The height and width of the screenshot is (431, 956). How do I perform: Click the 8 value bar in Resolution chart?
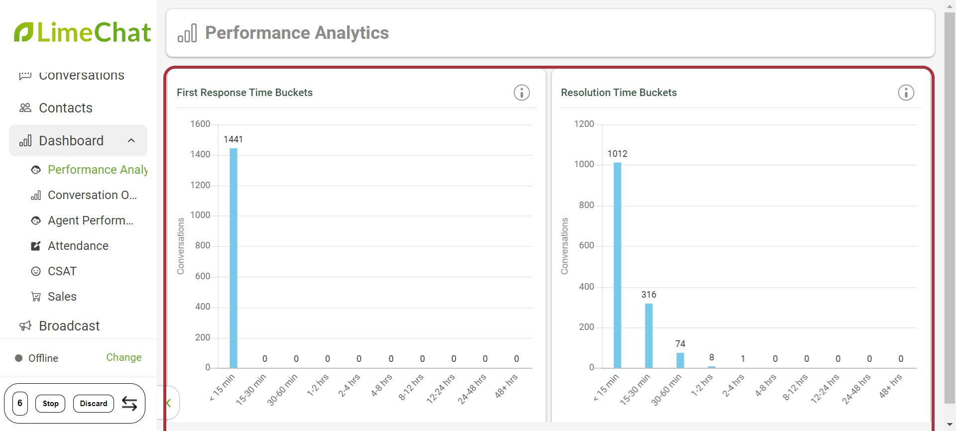712,367
